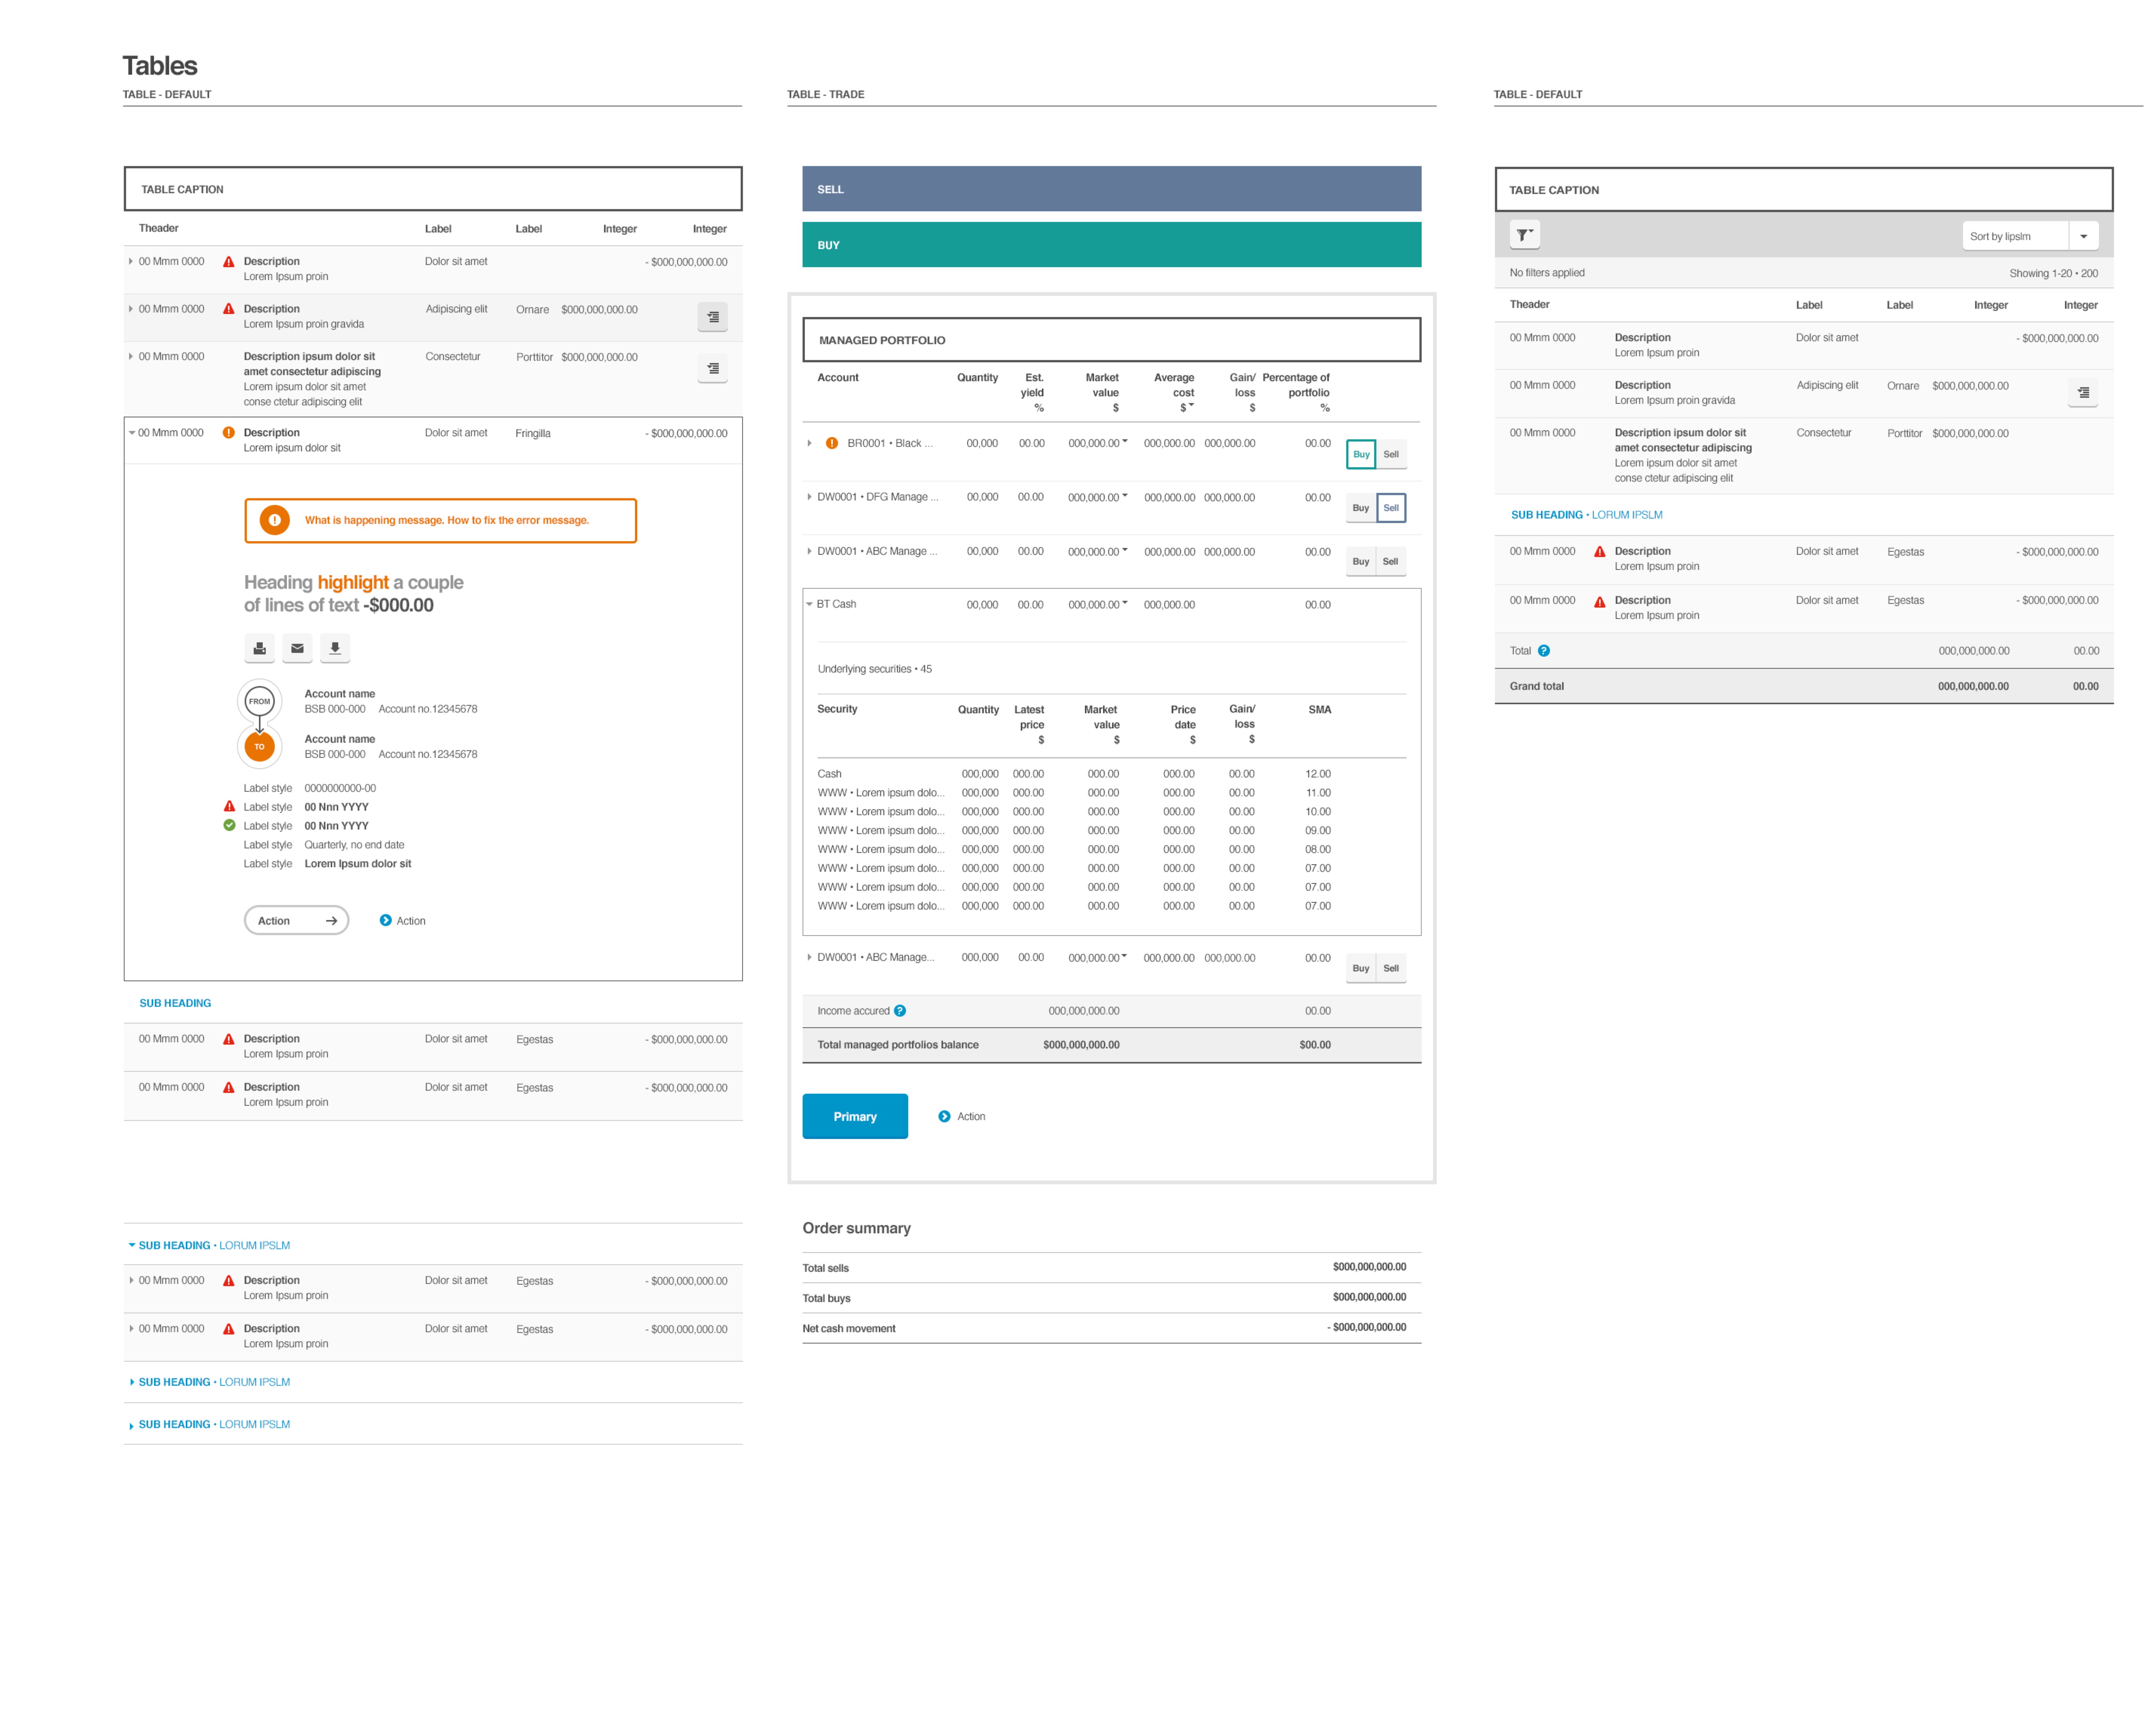Sort by SMA column header

tap(1320, 710)
